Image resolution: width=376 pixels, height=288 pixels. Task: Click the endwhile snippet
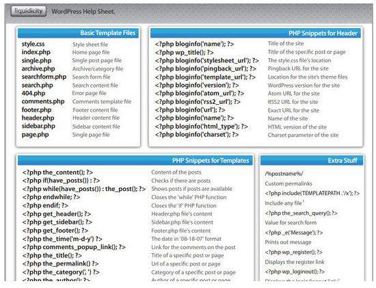pos(51,197)
